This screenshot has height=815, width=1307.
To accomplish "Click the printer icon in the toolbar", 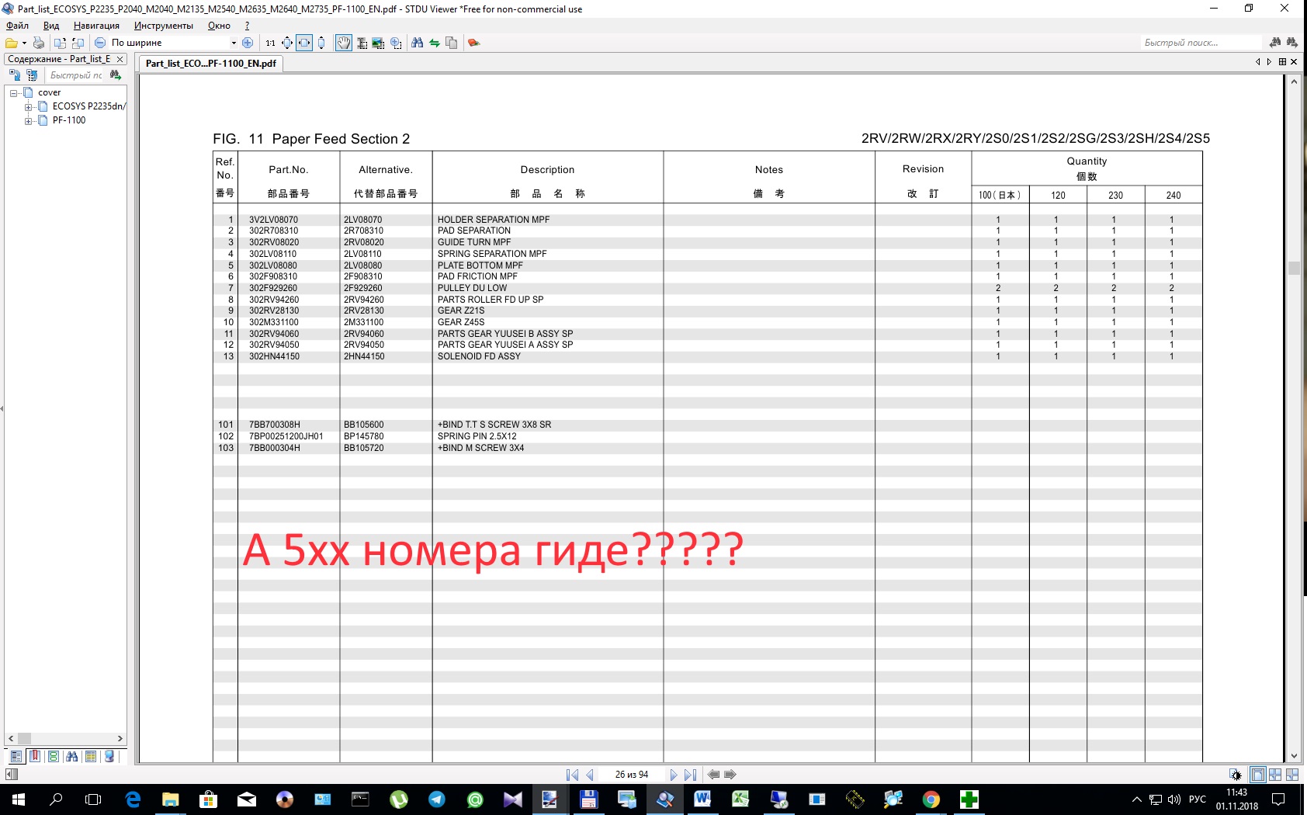I will 38,43.
